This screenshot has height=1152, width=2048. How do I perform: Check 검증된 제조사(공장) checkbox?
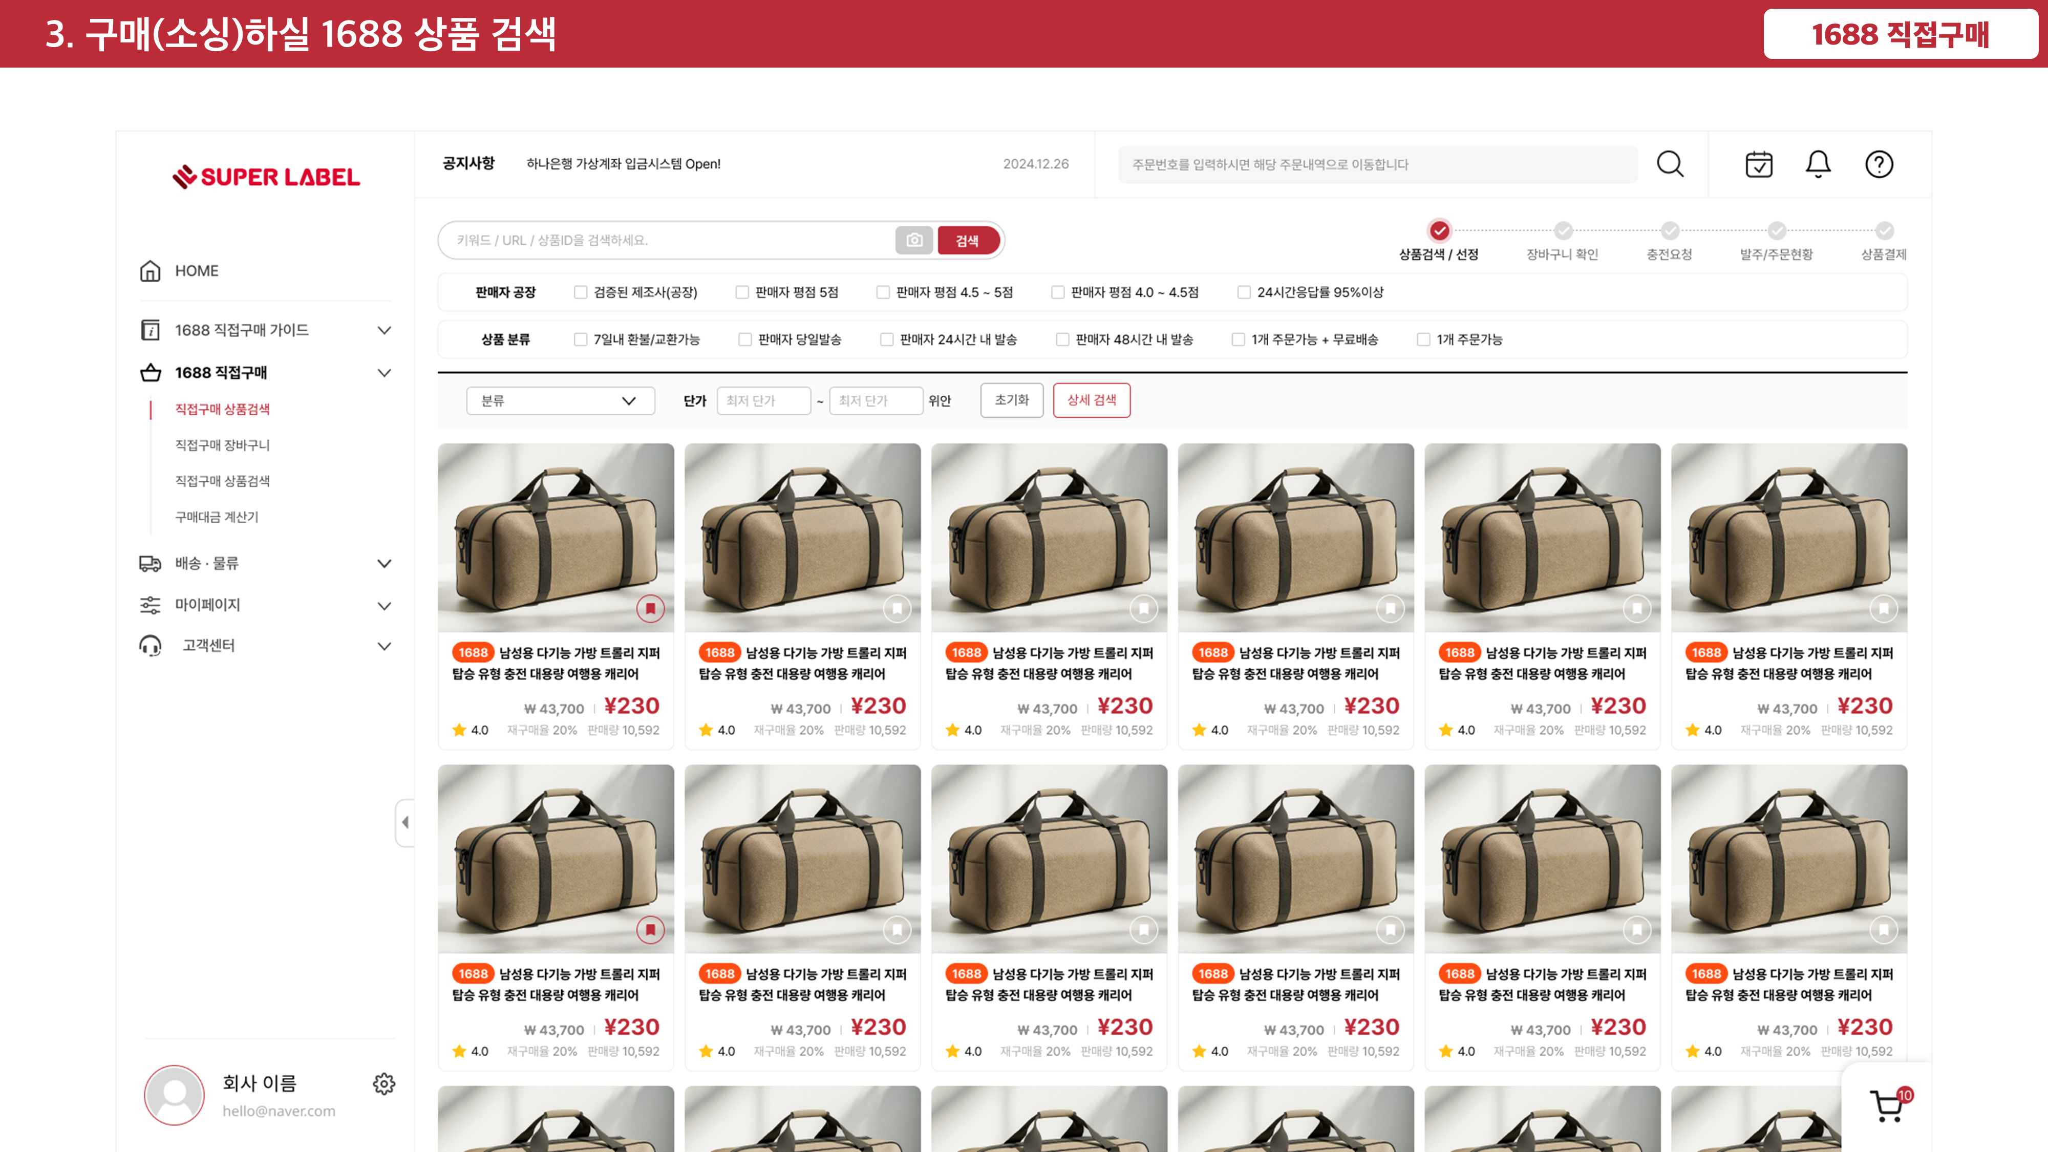point(581,292)
